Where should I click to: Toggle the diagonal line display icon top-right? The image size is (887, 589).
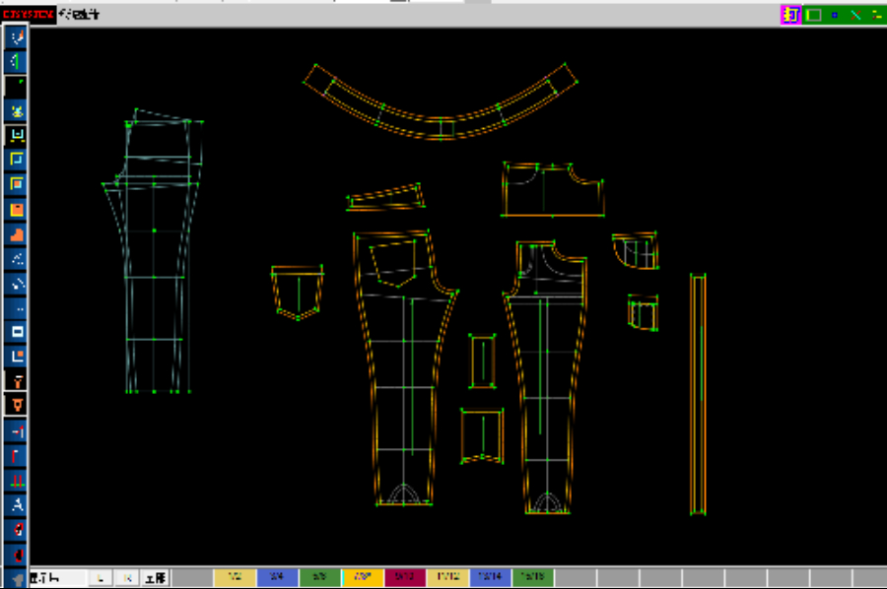[x=855, y=15]
